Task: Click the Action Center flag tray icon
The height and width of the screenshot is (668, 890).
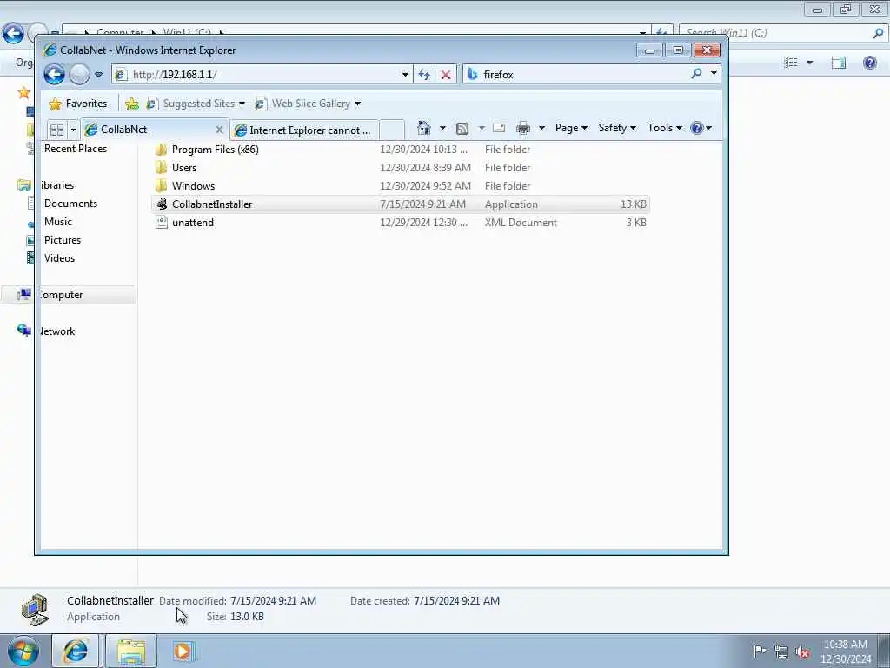Action: point(759,651)
